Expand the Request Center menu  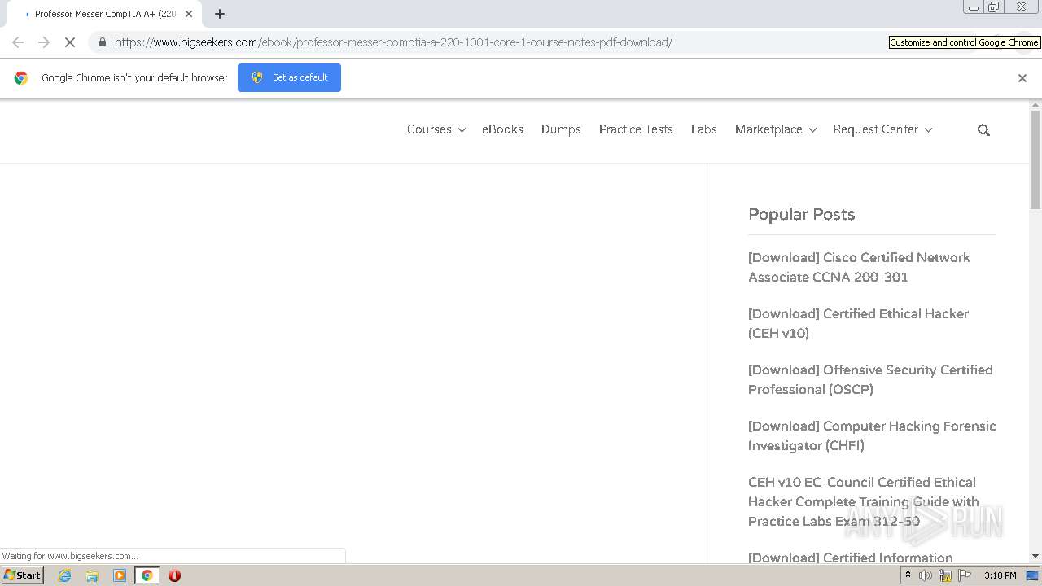pos(882,129)
